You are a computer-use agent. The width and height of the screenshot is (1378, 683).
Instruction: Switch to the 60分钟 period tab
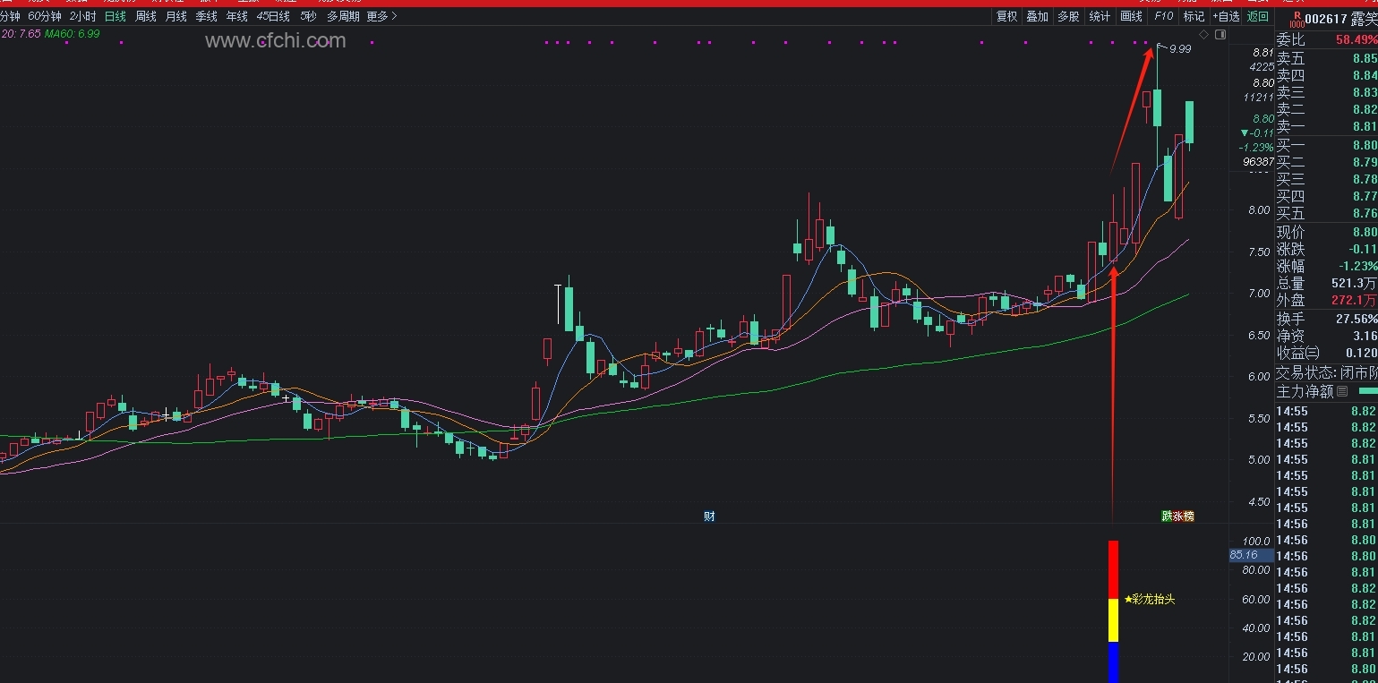[45, 16]
